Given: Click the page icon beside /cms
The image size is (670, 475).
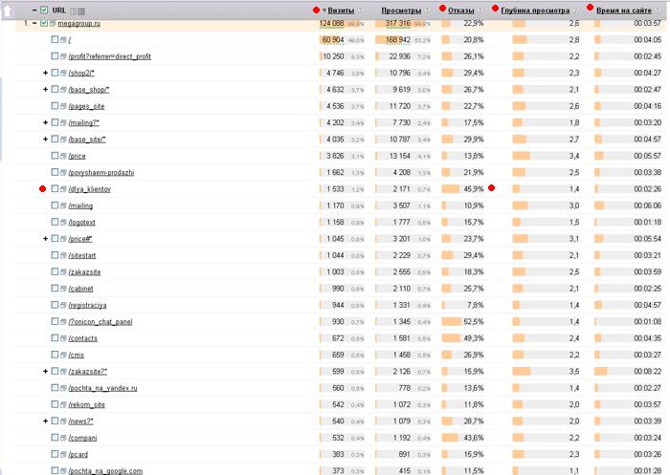Looking at the screenshot, I should tap(63, 355).
